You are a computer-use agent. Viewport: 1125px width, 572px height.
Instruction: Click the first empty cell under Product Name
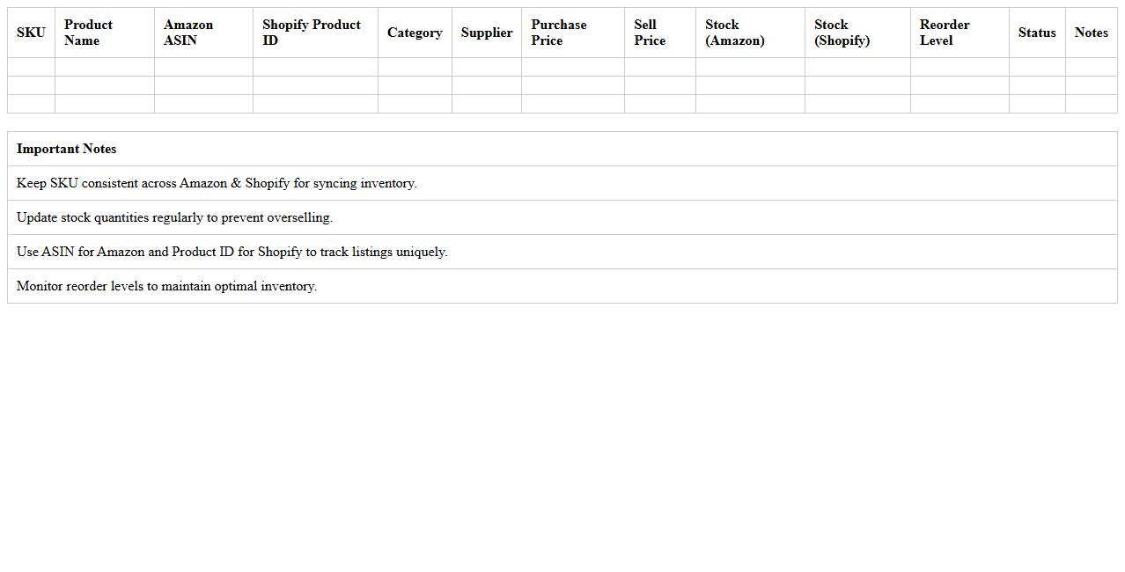pos(104,67)
